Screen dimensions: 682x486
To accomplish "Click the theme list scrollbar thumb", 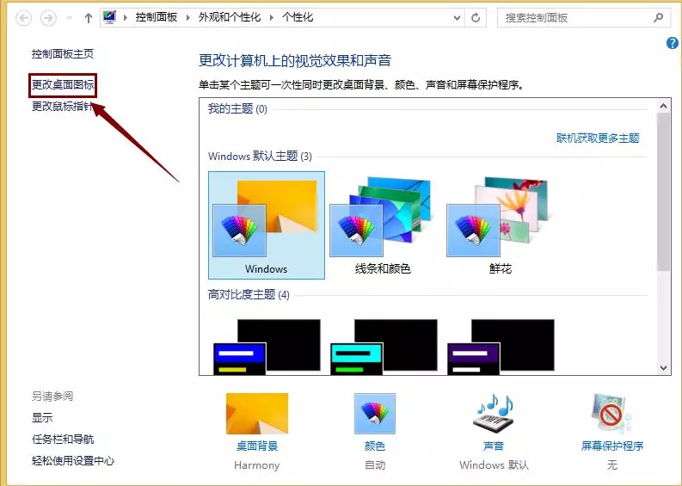I will click(x=663, y=192).
